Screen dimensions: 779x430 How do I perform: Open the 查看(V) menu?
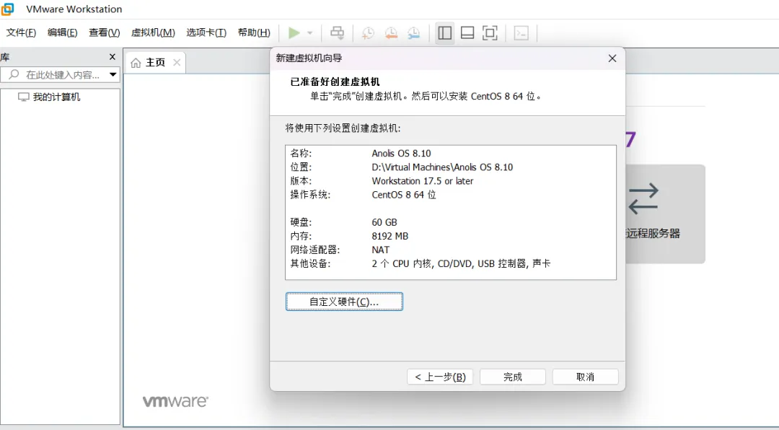[x=105, y=32]
